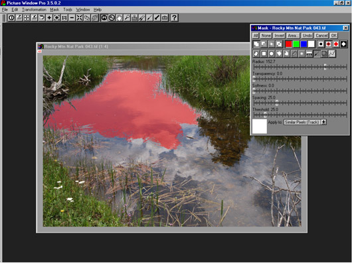Click the Transparency slider track

pyautogui.click(x=300, y=79)
